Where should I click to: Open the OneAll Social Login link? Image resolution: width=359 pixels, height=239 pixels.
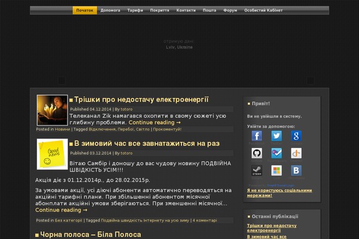pyautogui.click(x=281, y=185)
